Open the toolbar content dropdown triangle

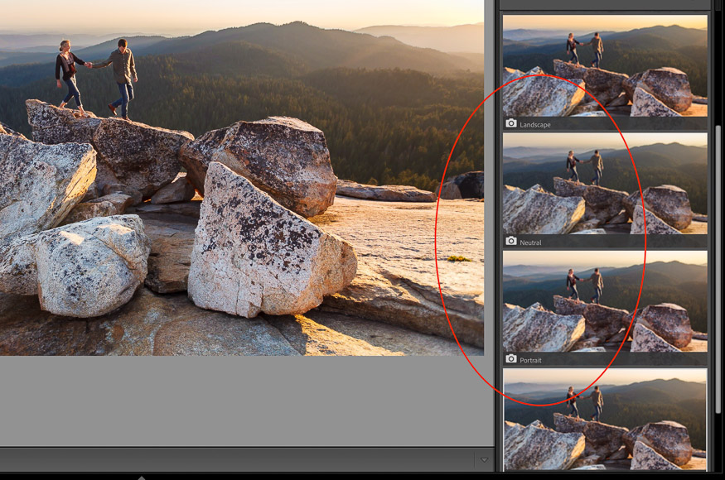point(484,460)
